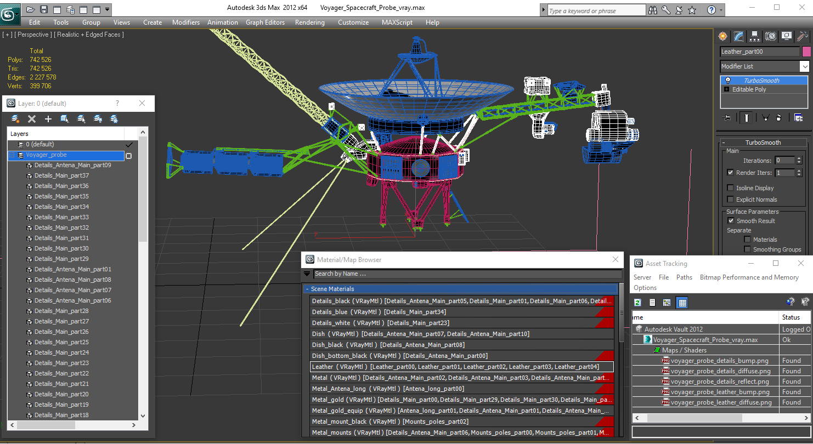Select voyager_probe_details_bump.png asset

tap(719, 361)
